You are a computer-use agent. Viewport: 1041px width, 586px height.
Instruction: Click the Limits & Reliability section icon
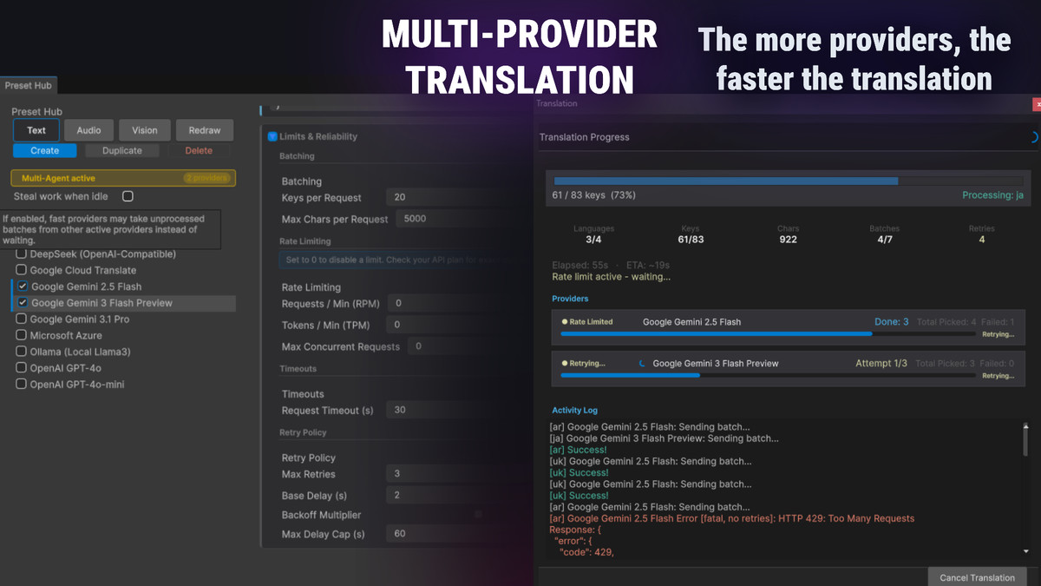[272, 136]
